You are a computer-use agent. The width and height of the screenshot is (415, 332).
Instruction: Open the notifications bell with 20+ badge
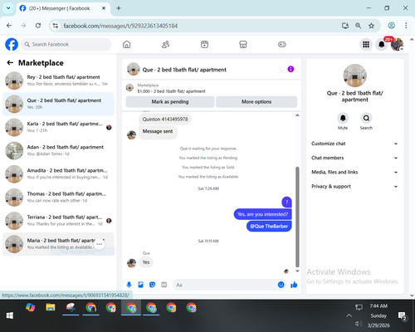click(x=382, y=44)
